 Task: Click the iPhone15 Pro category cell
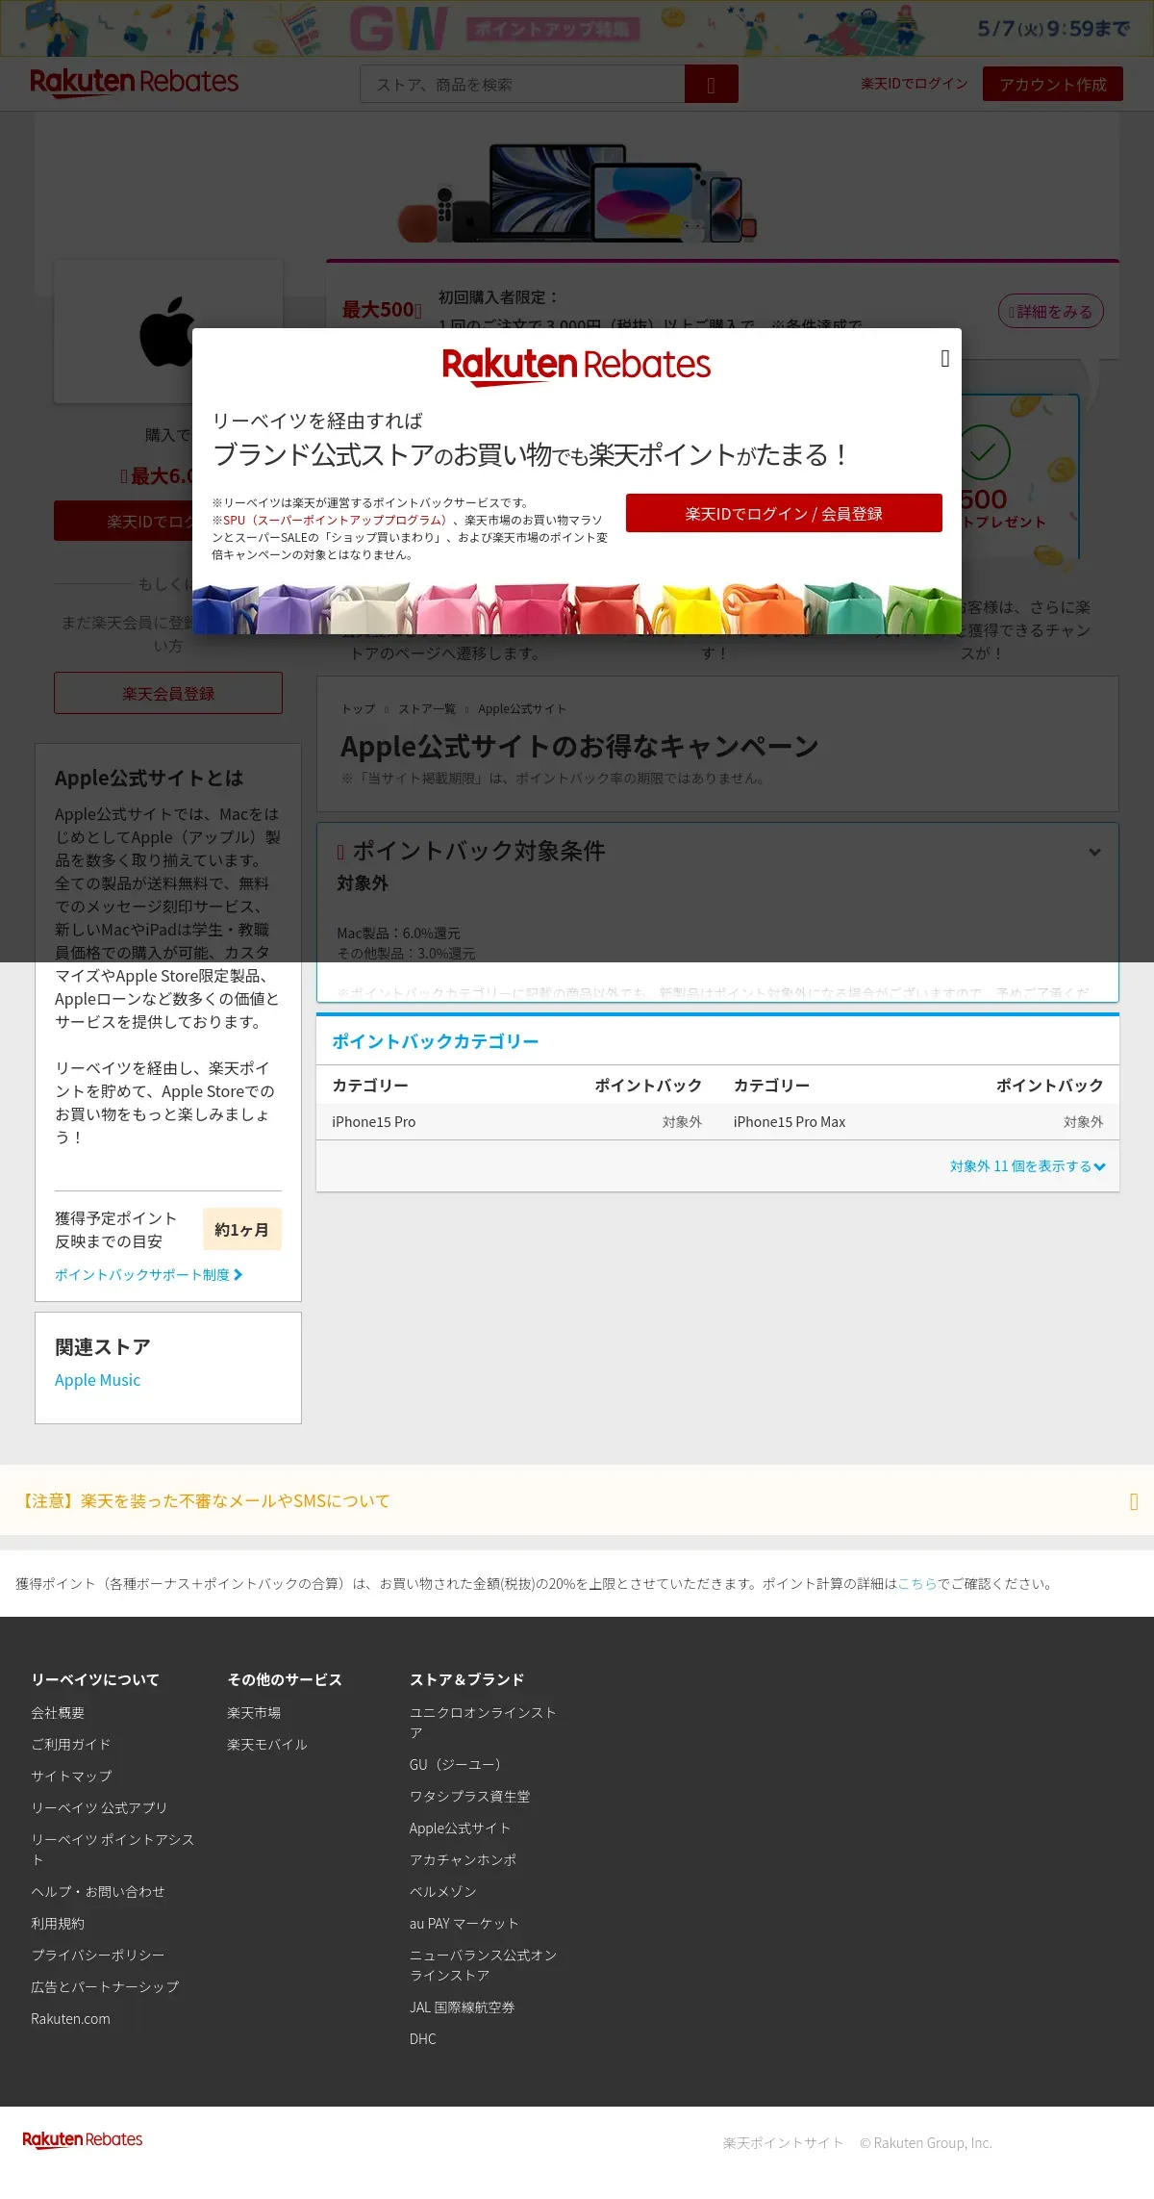coord(374,1122)
